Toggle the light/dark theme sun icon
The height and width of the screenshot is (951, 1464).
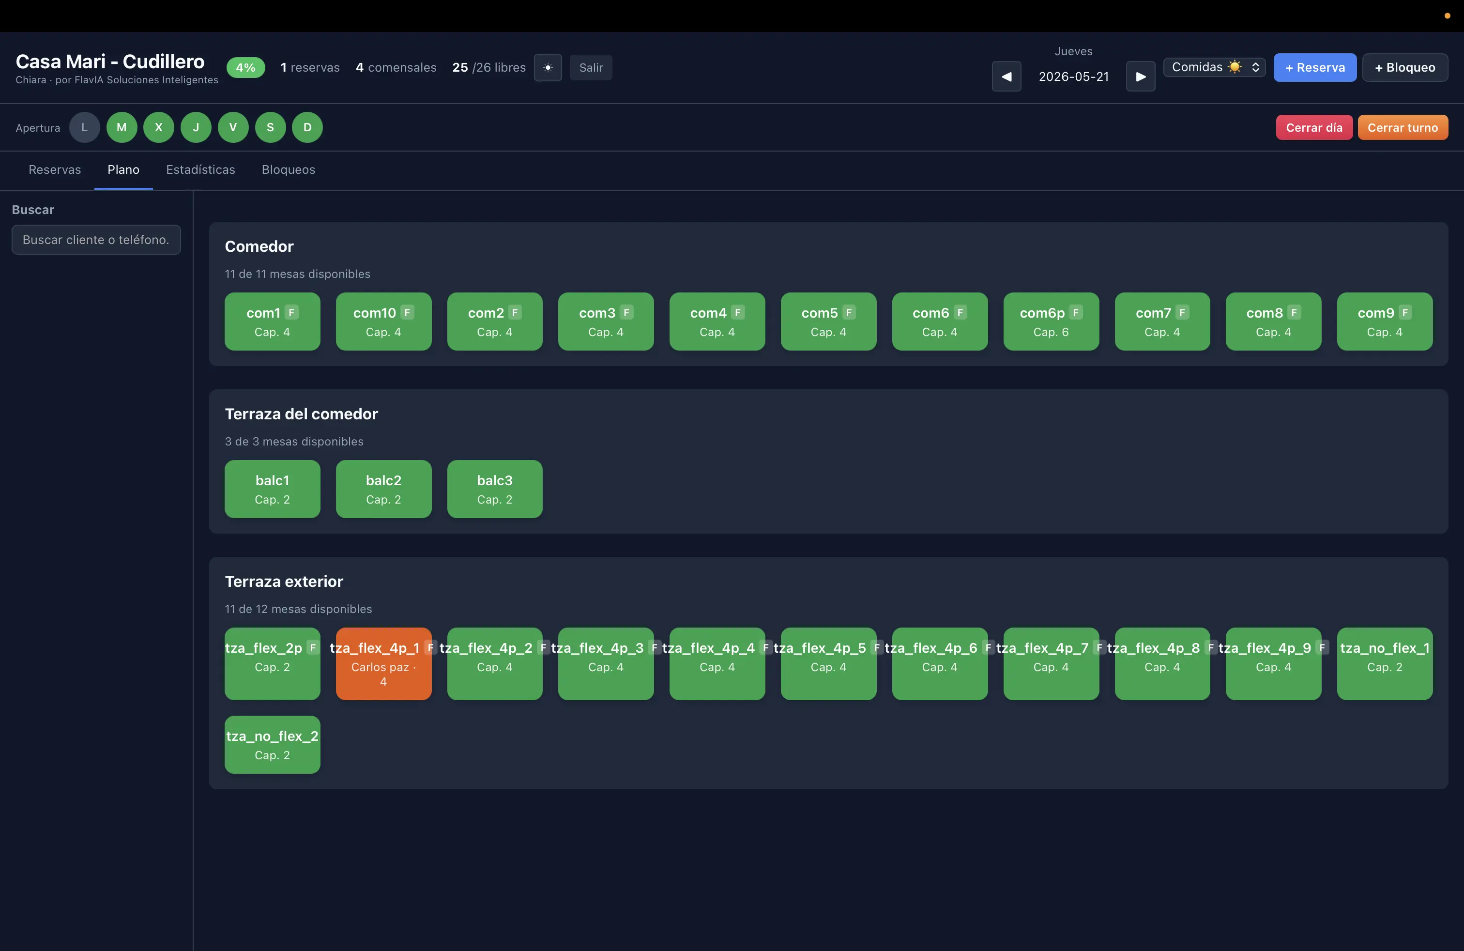tap(548, 68)
